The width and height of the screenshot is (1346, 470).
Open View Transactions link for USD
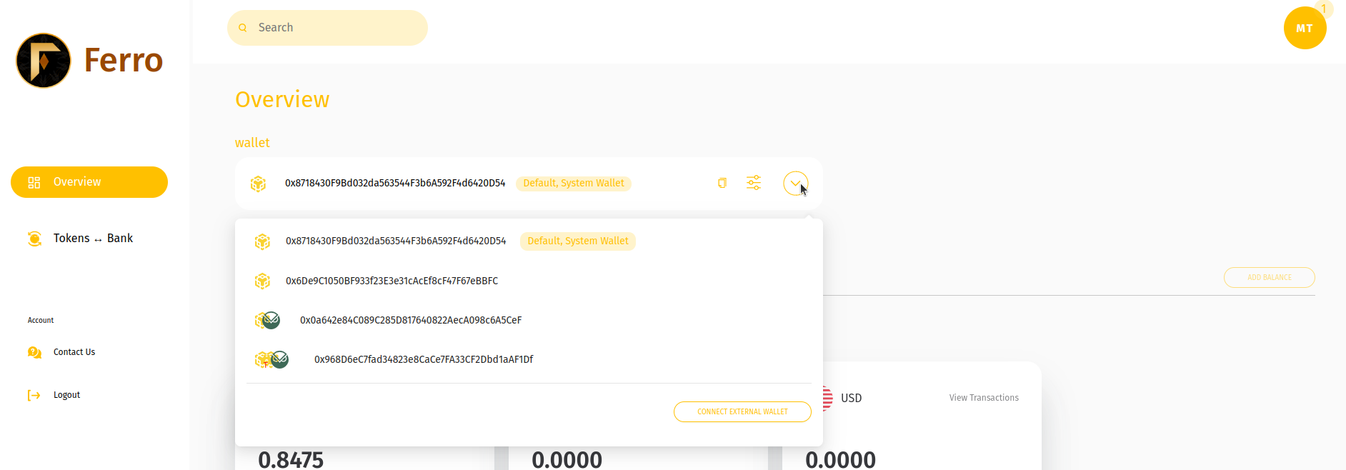tap(984, 398)
